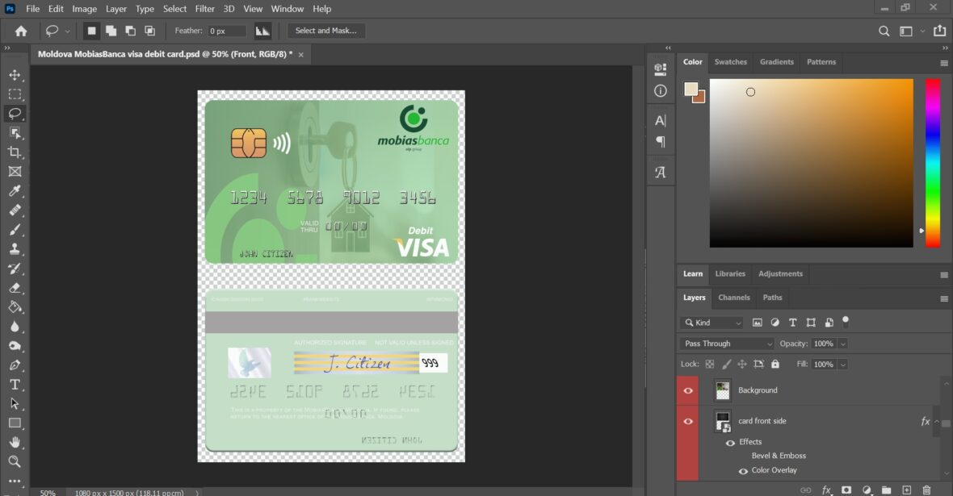
Task: Hide the Background layer eye icon
Action: coord(688,390)
